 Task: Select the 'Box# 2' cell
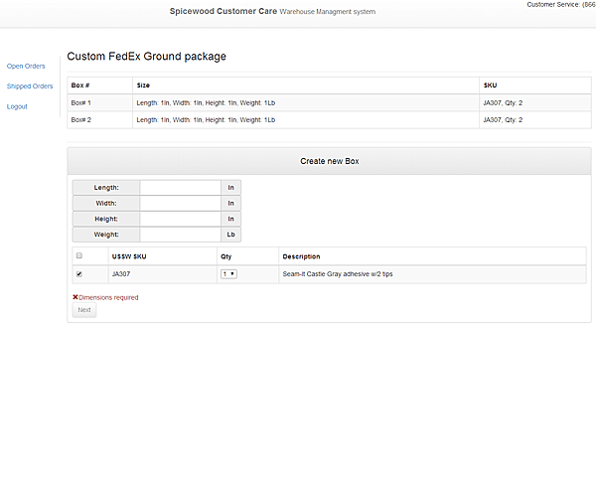pyautogui.click(x=100, y=120)
